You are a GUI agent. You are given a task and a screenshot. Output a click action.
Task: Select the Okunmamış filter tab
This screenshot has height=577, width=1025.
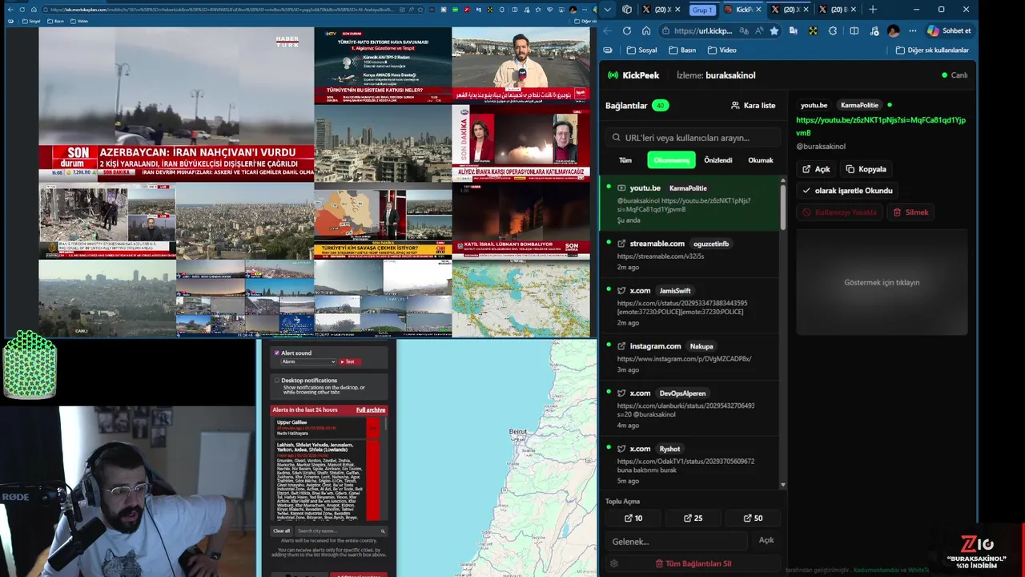[671, 160]
